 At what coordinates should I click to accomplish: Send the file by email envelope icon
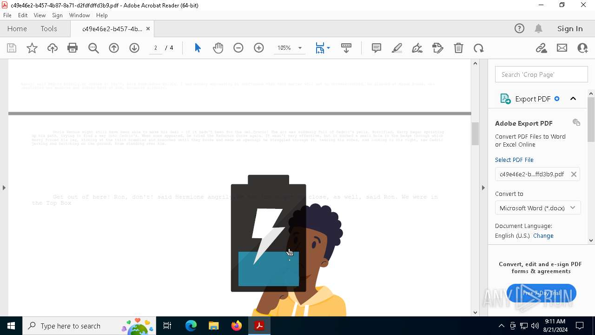pyautogui.click(x=562, y=48)
